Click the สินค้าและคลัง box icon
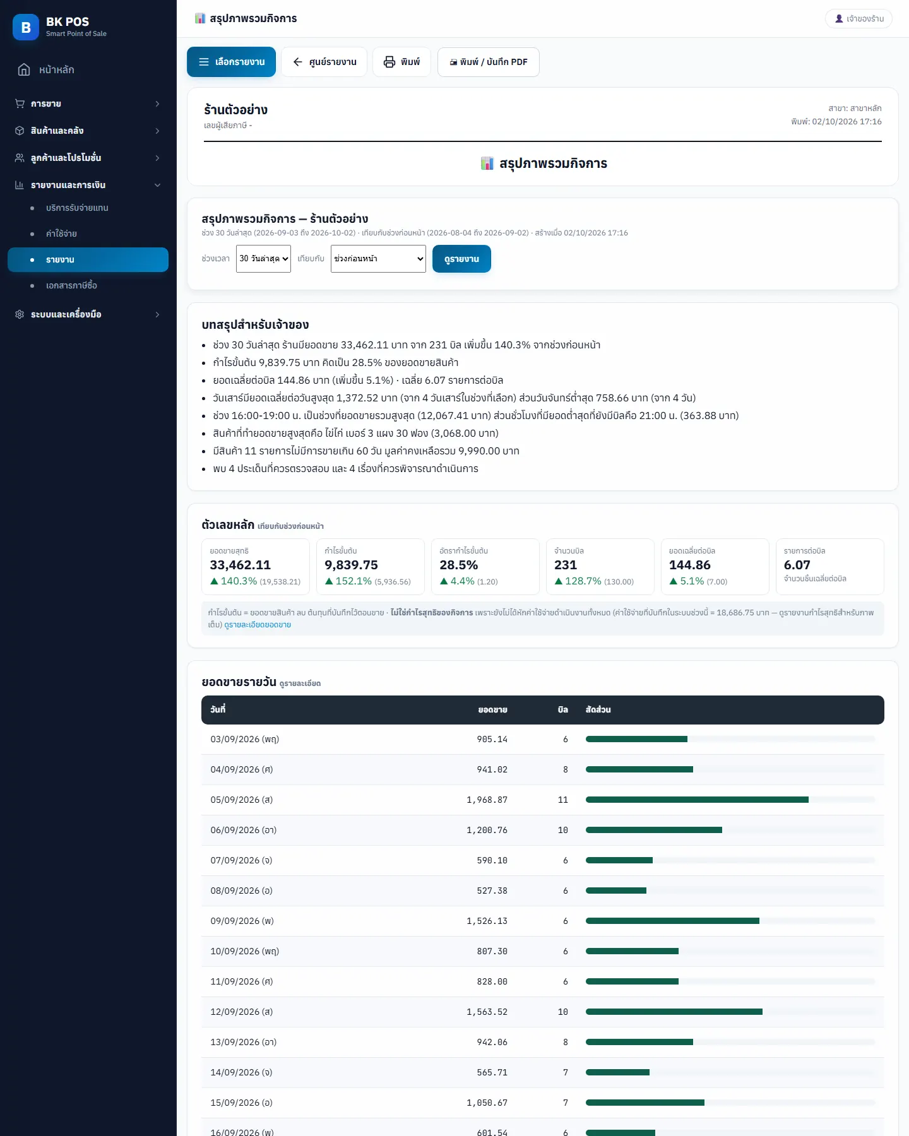Screen dimensions: 909x1136 20,131
